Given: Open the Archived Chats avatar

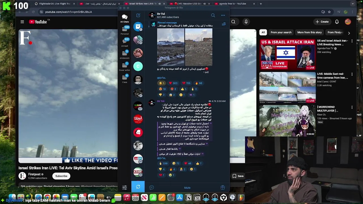Looking at the screenshot, I should pyautogui.click(x=138, y=26).
